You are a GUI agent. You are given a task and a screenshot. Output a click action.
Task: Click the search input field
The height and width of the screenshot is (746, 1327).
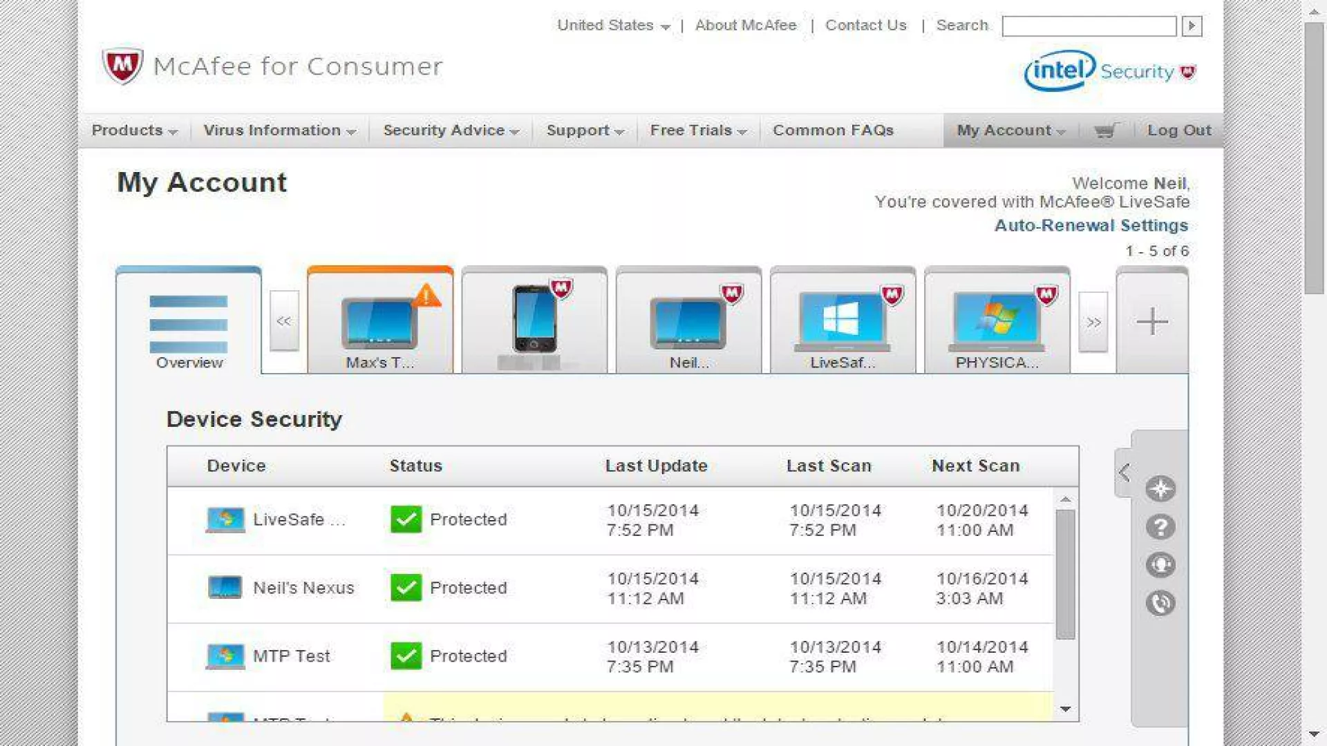[x=1089, y=26]
